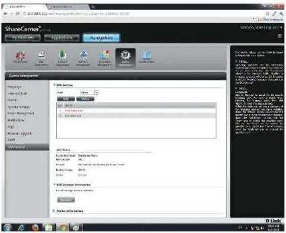Open a new browser tab
Viewport: 286px width, 233px height.
click(x=93, y=7)
